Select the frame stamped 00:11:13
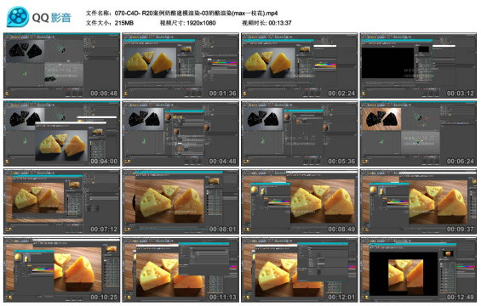 (x=180, y=269)
